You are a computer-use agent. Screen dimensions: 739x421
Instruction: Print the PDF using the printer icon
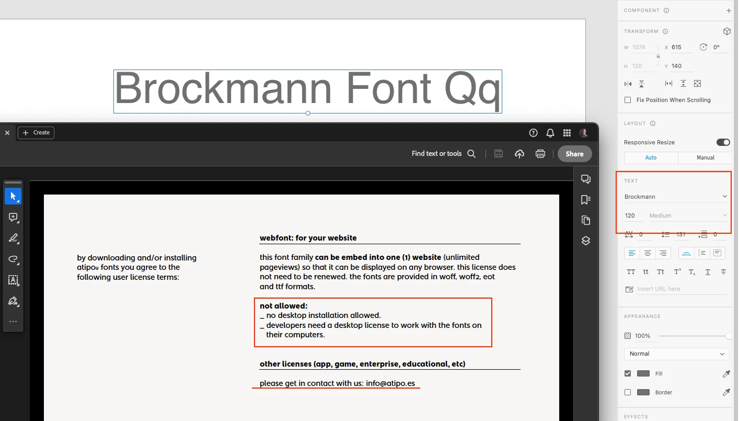(540, 154)
